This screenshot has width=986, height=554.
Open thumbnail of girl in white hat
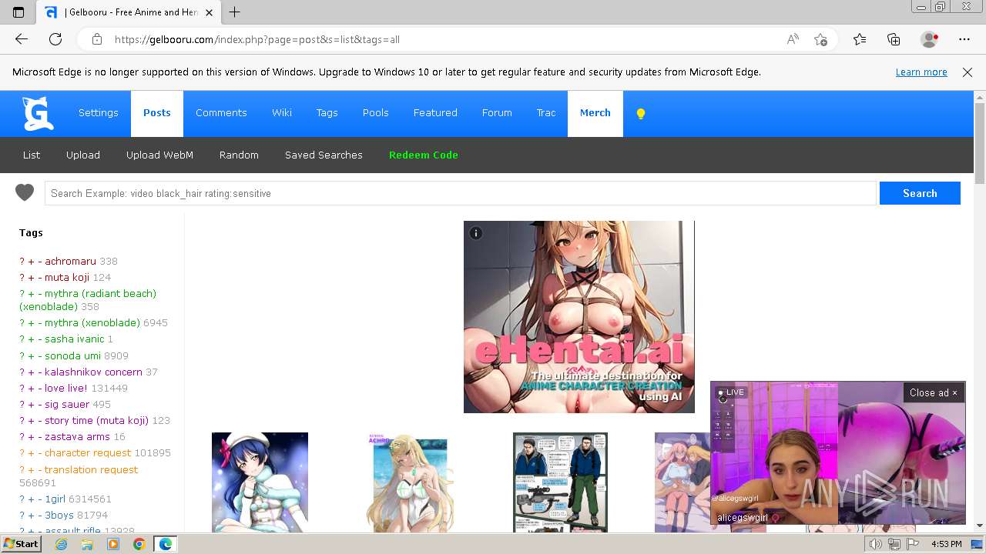pyautogui.click(x=260, y=482)
